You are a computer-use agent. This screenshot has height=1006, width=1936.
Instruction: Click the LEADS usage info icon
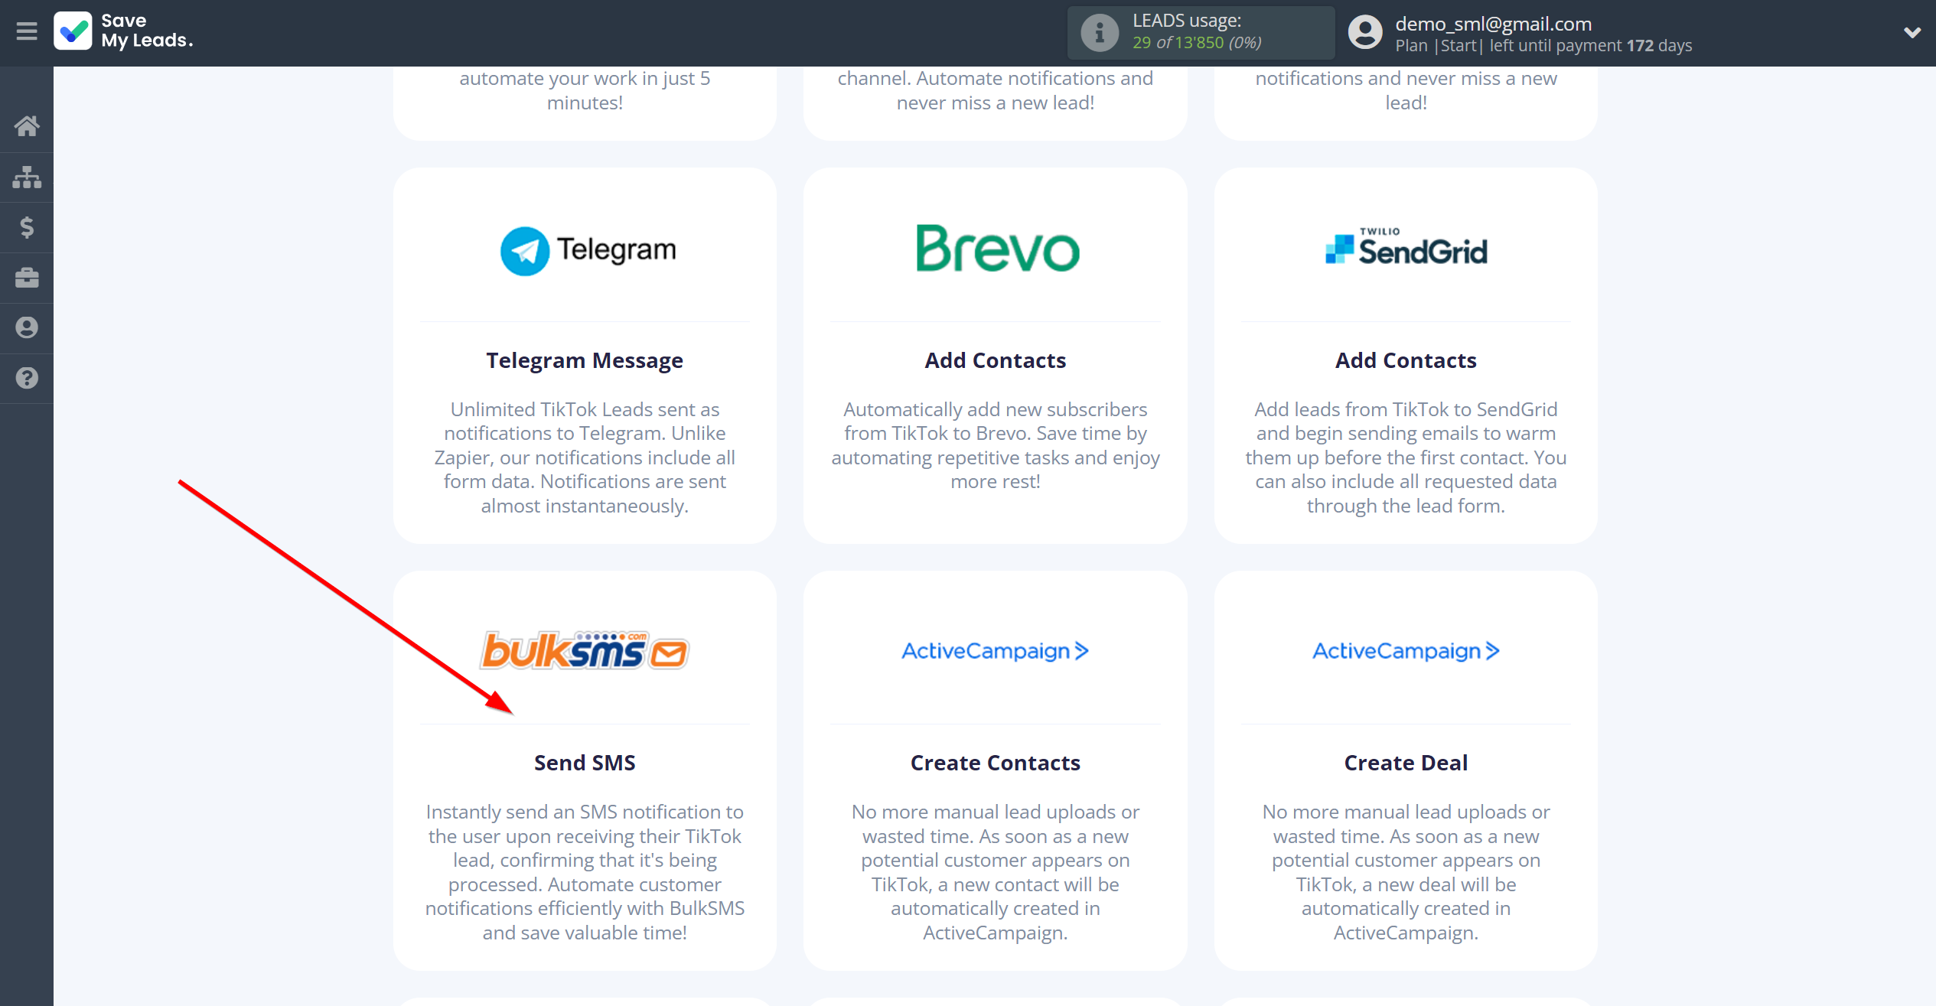pyautogui.click(x=1100, y=32)
